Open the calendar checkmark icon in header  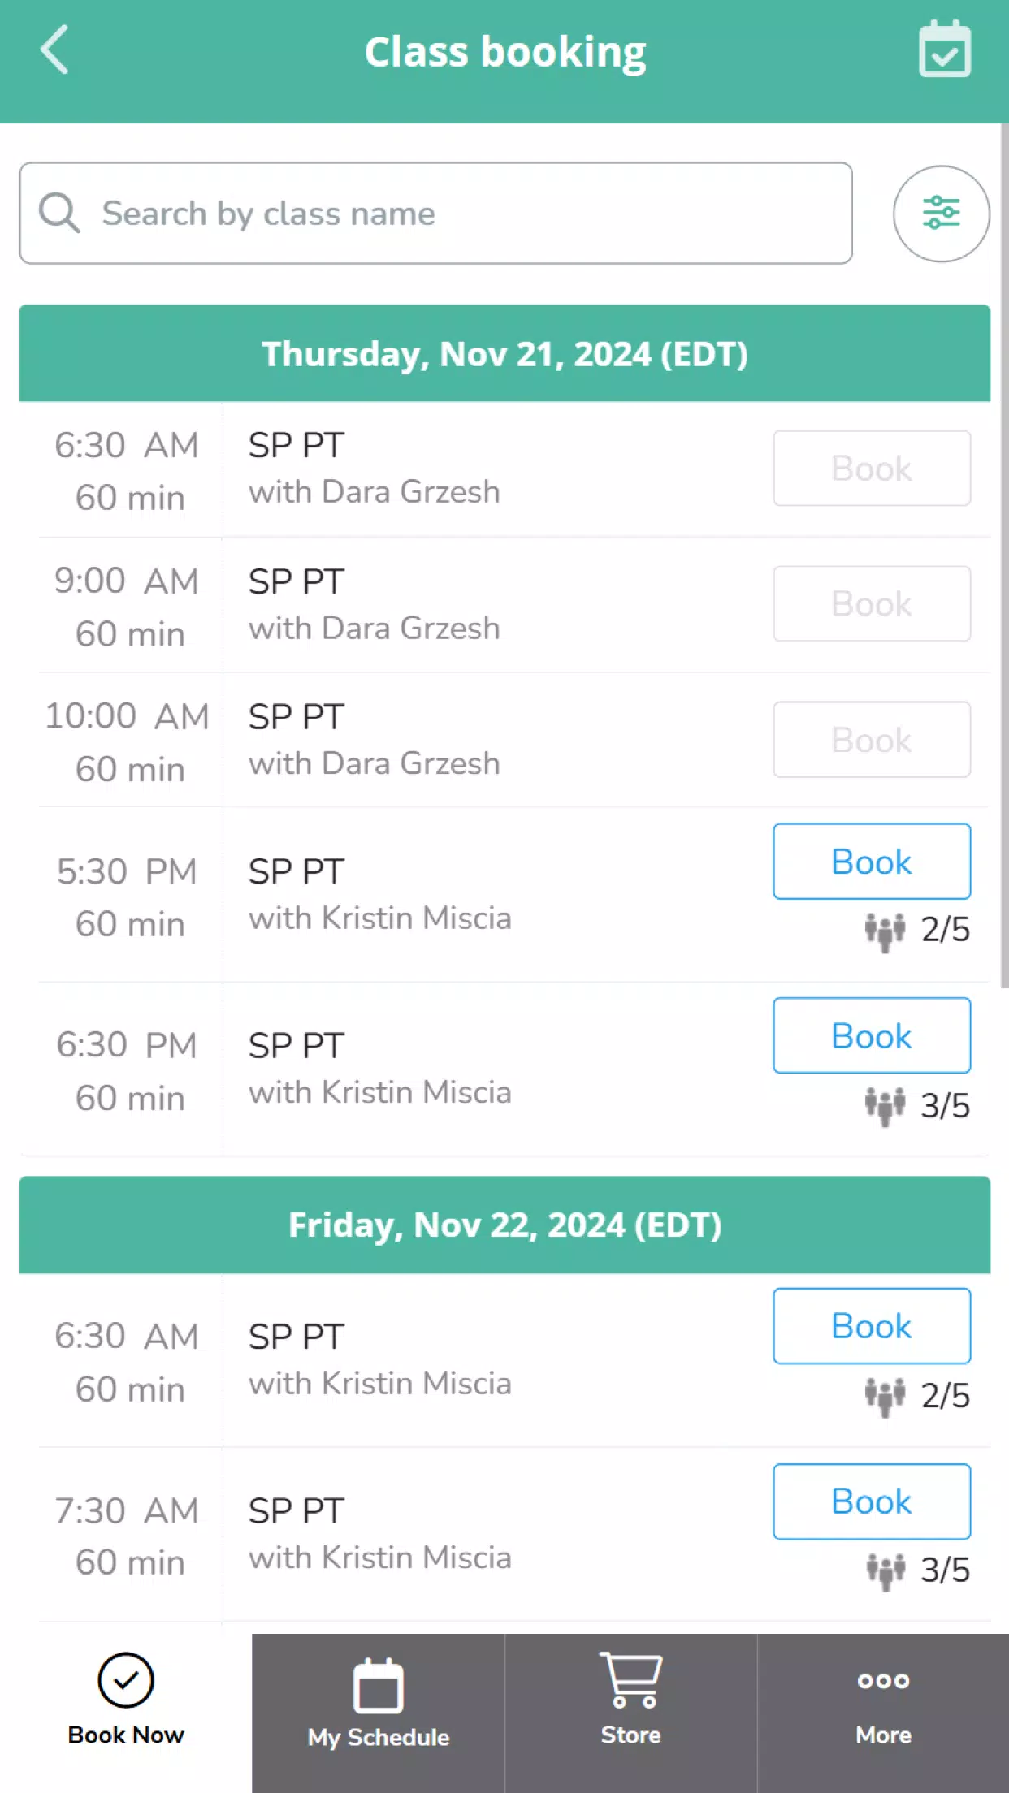coord(945,50)
